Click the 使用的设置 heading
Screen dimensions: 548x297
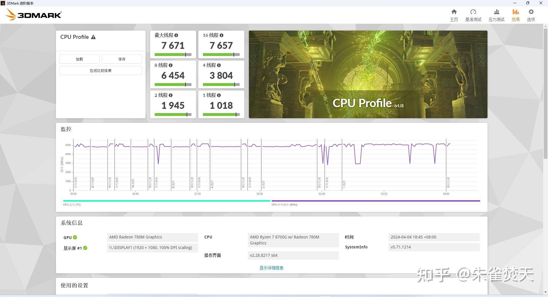click(x=74, y=285)
